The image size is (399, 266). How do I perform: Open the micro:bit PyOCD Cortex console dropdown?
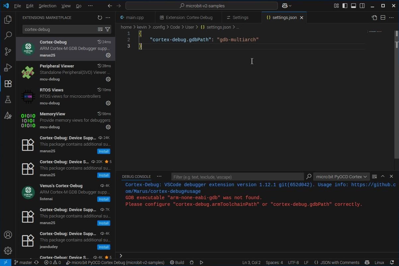point(341,177)
